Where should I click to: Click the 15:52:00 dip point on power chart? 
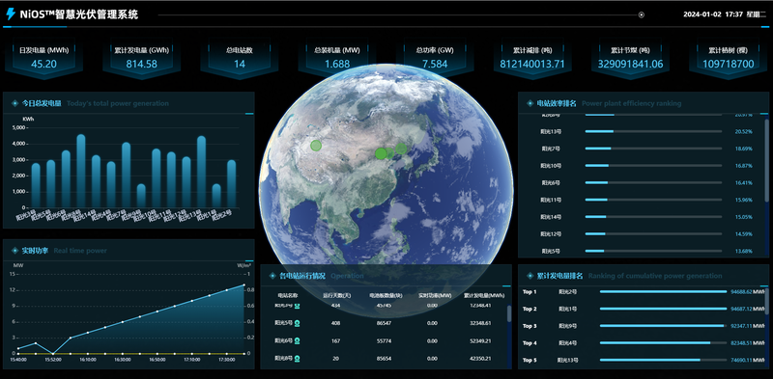pos(53,353)
